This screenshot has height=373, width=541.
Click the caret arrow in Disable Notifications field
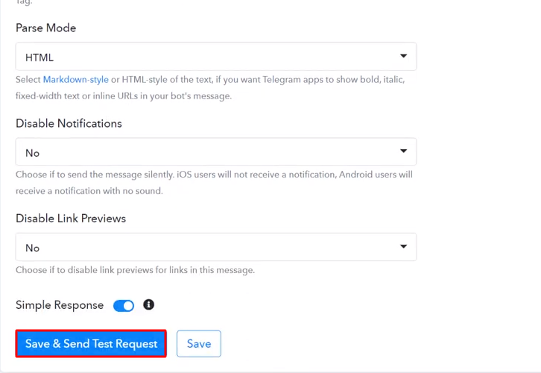click(x=403, y=151)
